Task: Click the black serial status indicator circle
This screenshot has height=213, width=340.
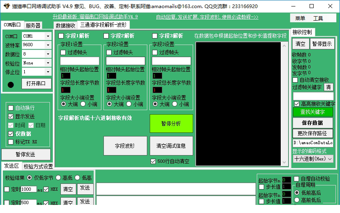Action: [x=11, y=85]
